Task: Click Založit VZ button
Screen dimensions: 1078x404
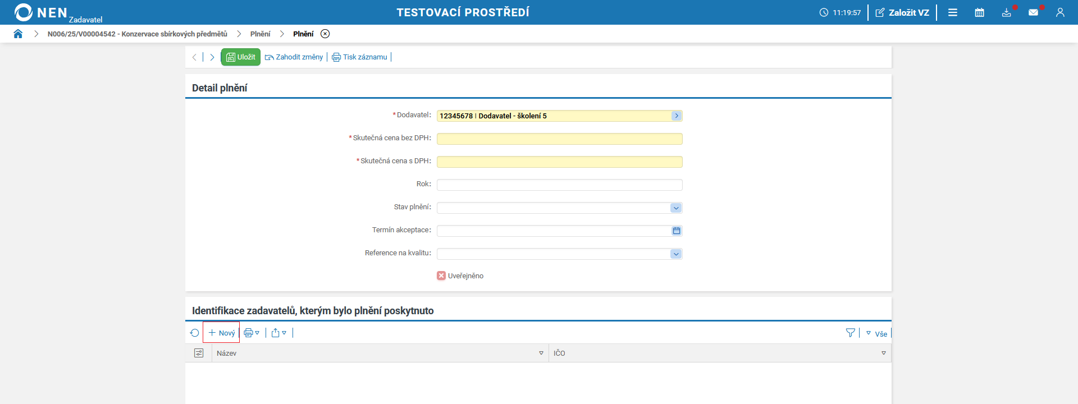Action: click(x=902, y=12)
